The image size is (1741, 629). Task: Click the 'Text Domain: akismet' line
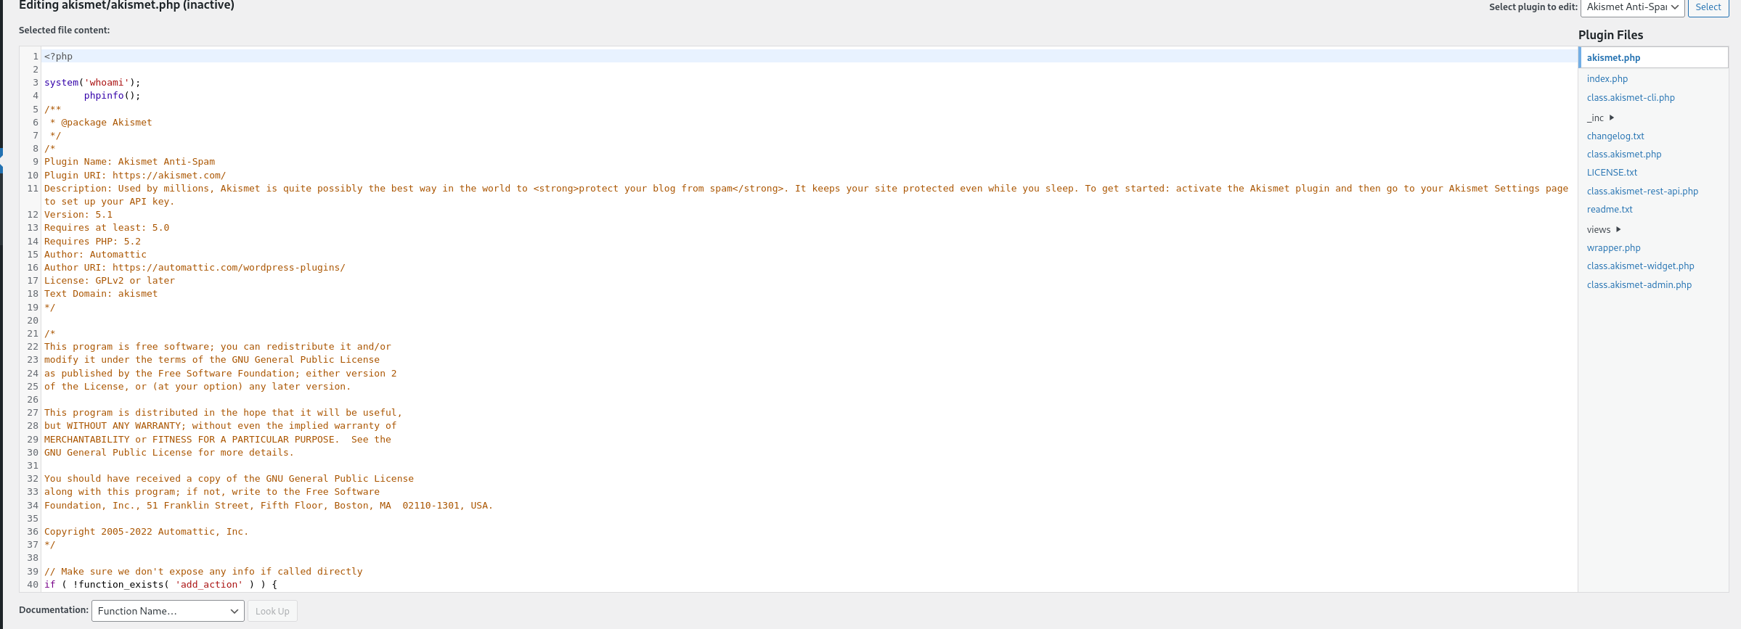[101, 294]
